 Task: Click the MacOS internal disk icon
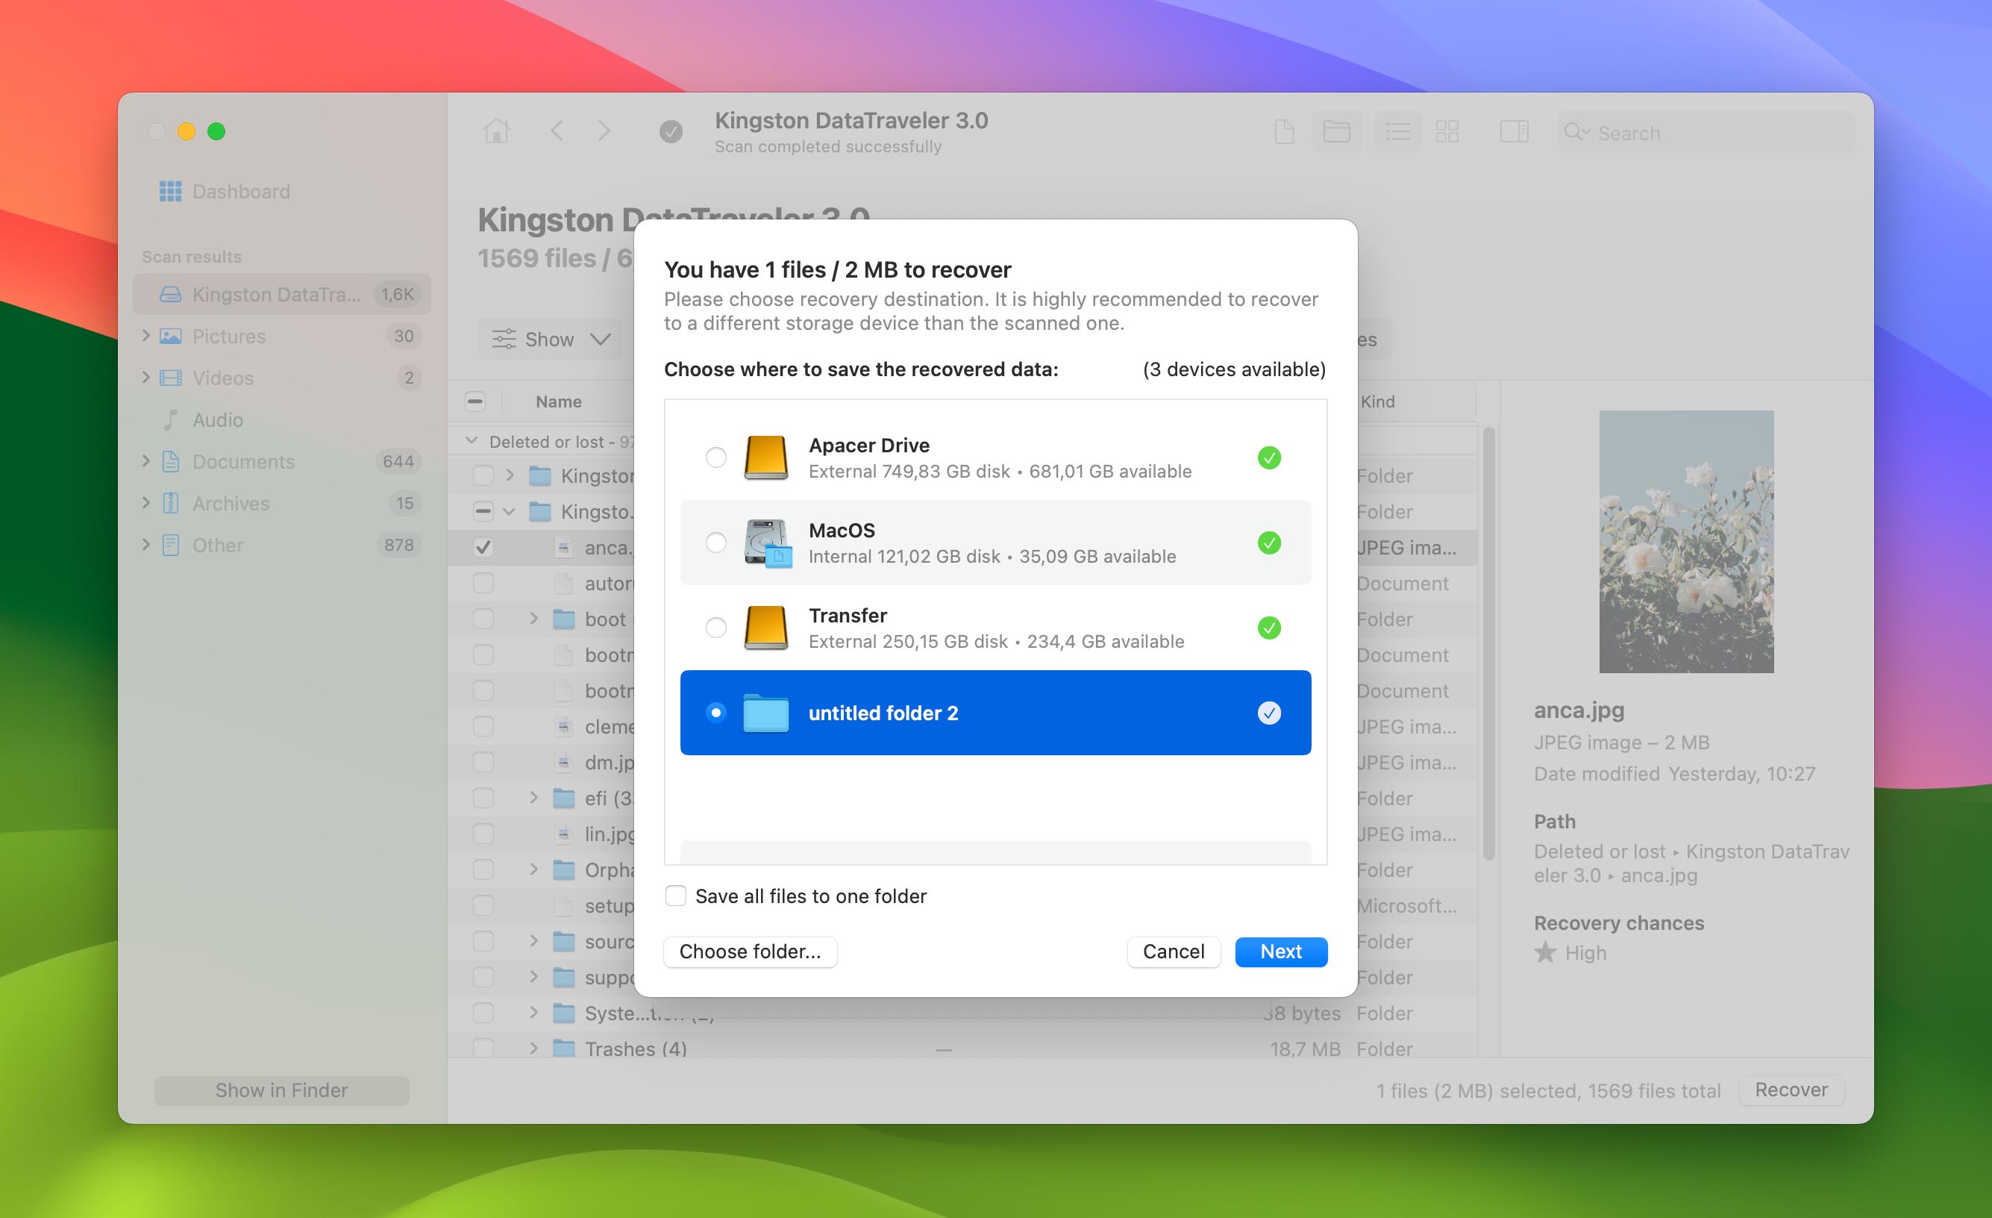(767, 543)
